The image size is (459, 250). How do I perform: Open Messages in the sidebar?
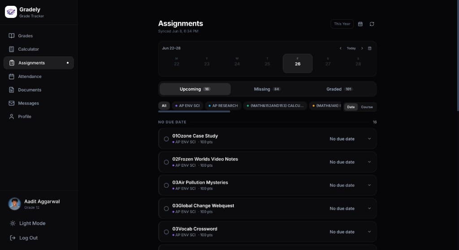click(39, 103)
